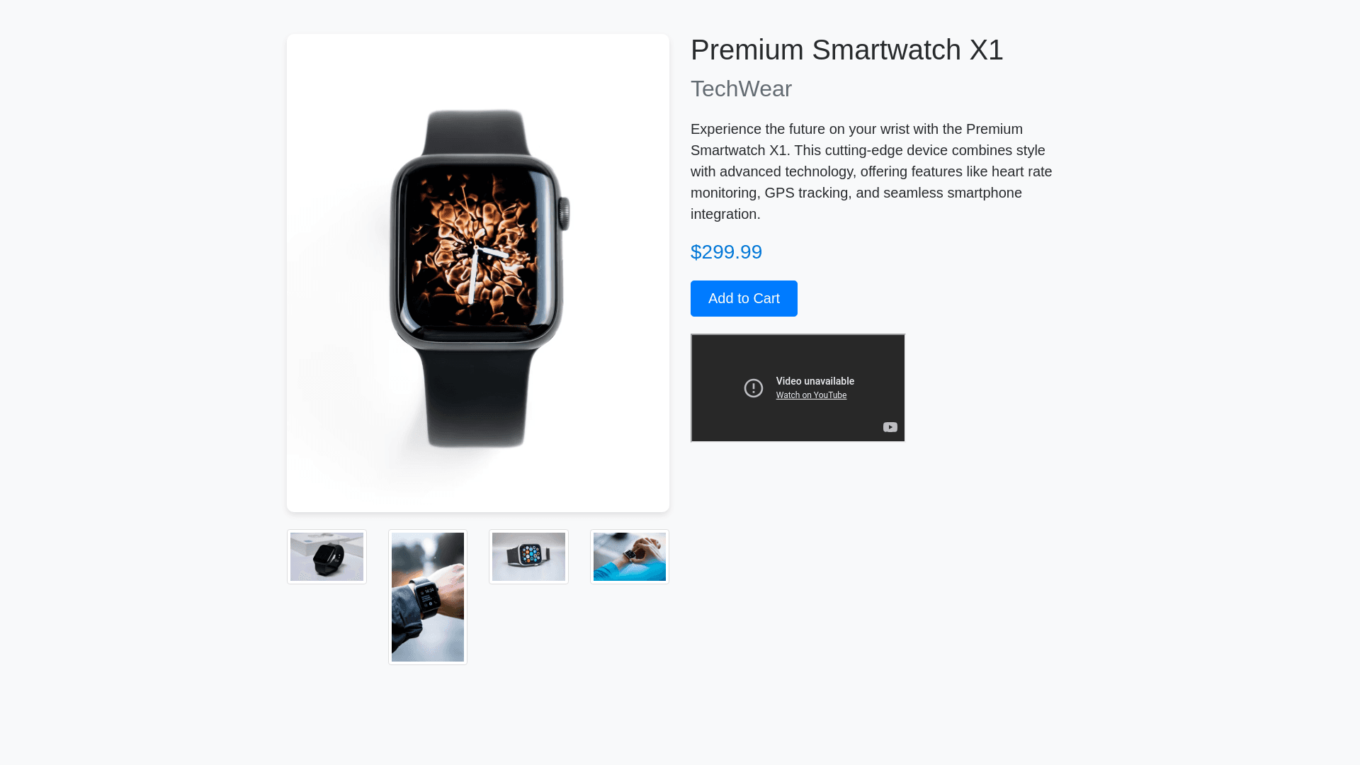Click the YouTube logo in the video

click(x=890, y=427)
